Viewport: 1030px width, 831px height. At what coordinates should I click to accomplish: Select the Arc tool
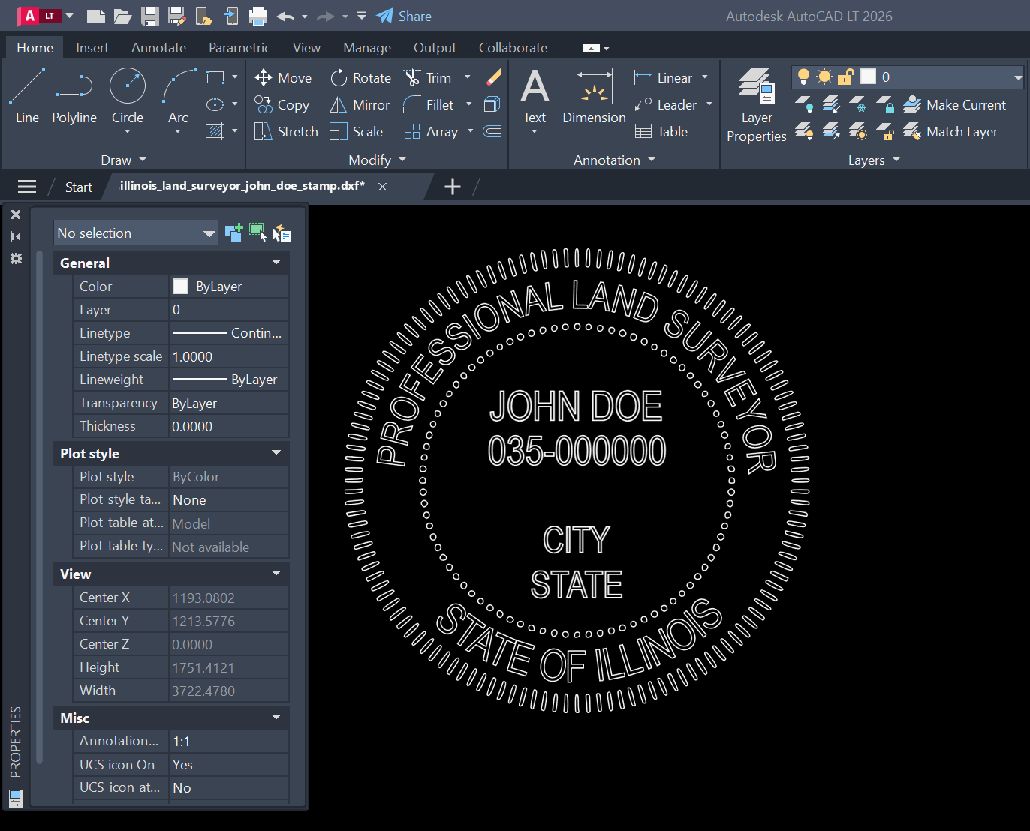178,94
